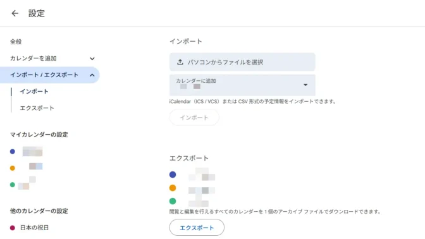Open the 全般 settings section
The height and width of the screenshot is (239, 425).
[16, 42]
